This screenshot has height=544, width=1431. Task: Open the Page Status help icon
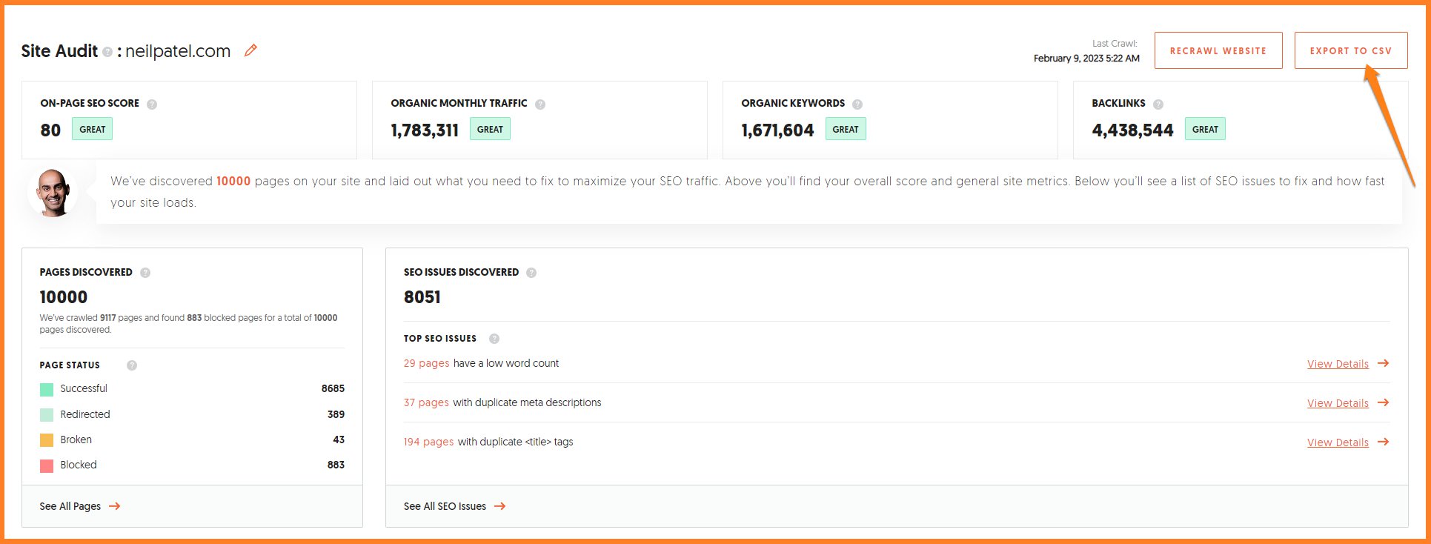[x=132, y=365]
